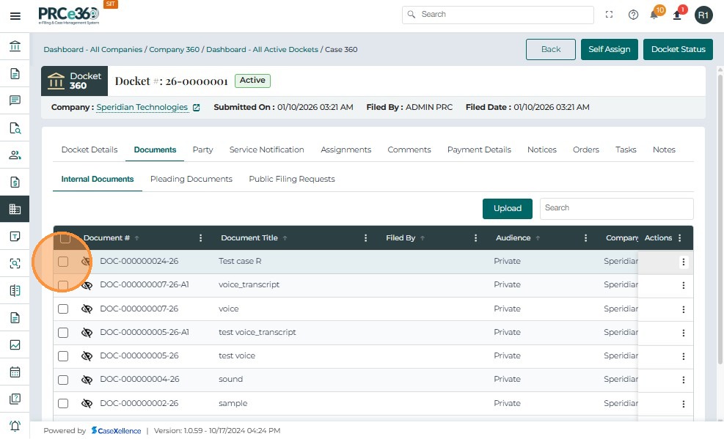Click the Upload button
This screenshot has height=439, width=724.
507,208
